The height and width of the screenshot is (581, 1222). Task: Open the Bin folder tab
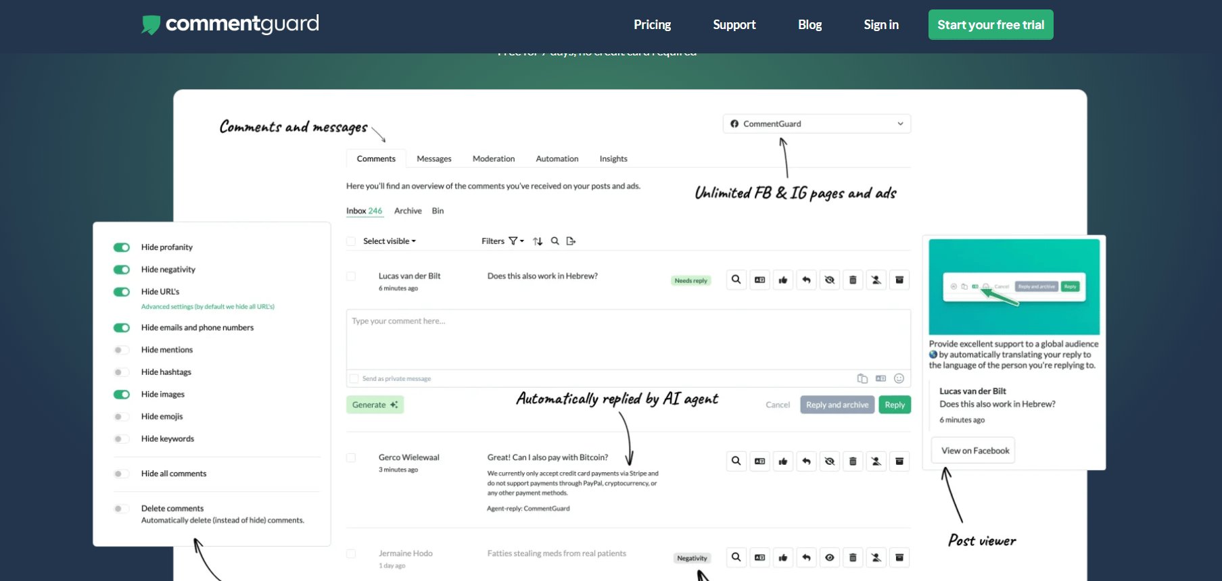tap(438, 211)
